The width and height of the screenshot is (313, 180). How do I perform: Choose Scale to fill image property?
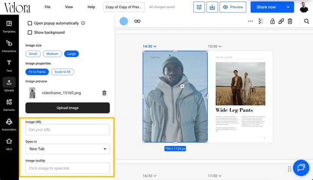63,72
